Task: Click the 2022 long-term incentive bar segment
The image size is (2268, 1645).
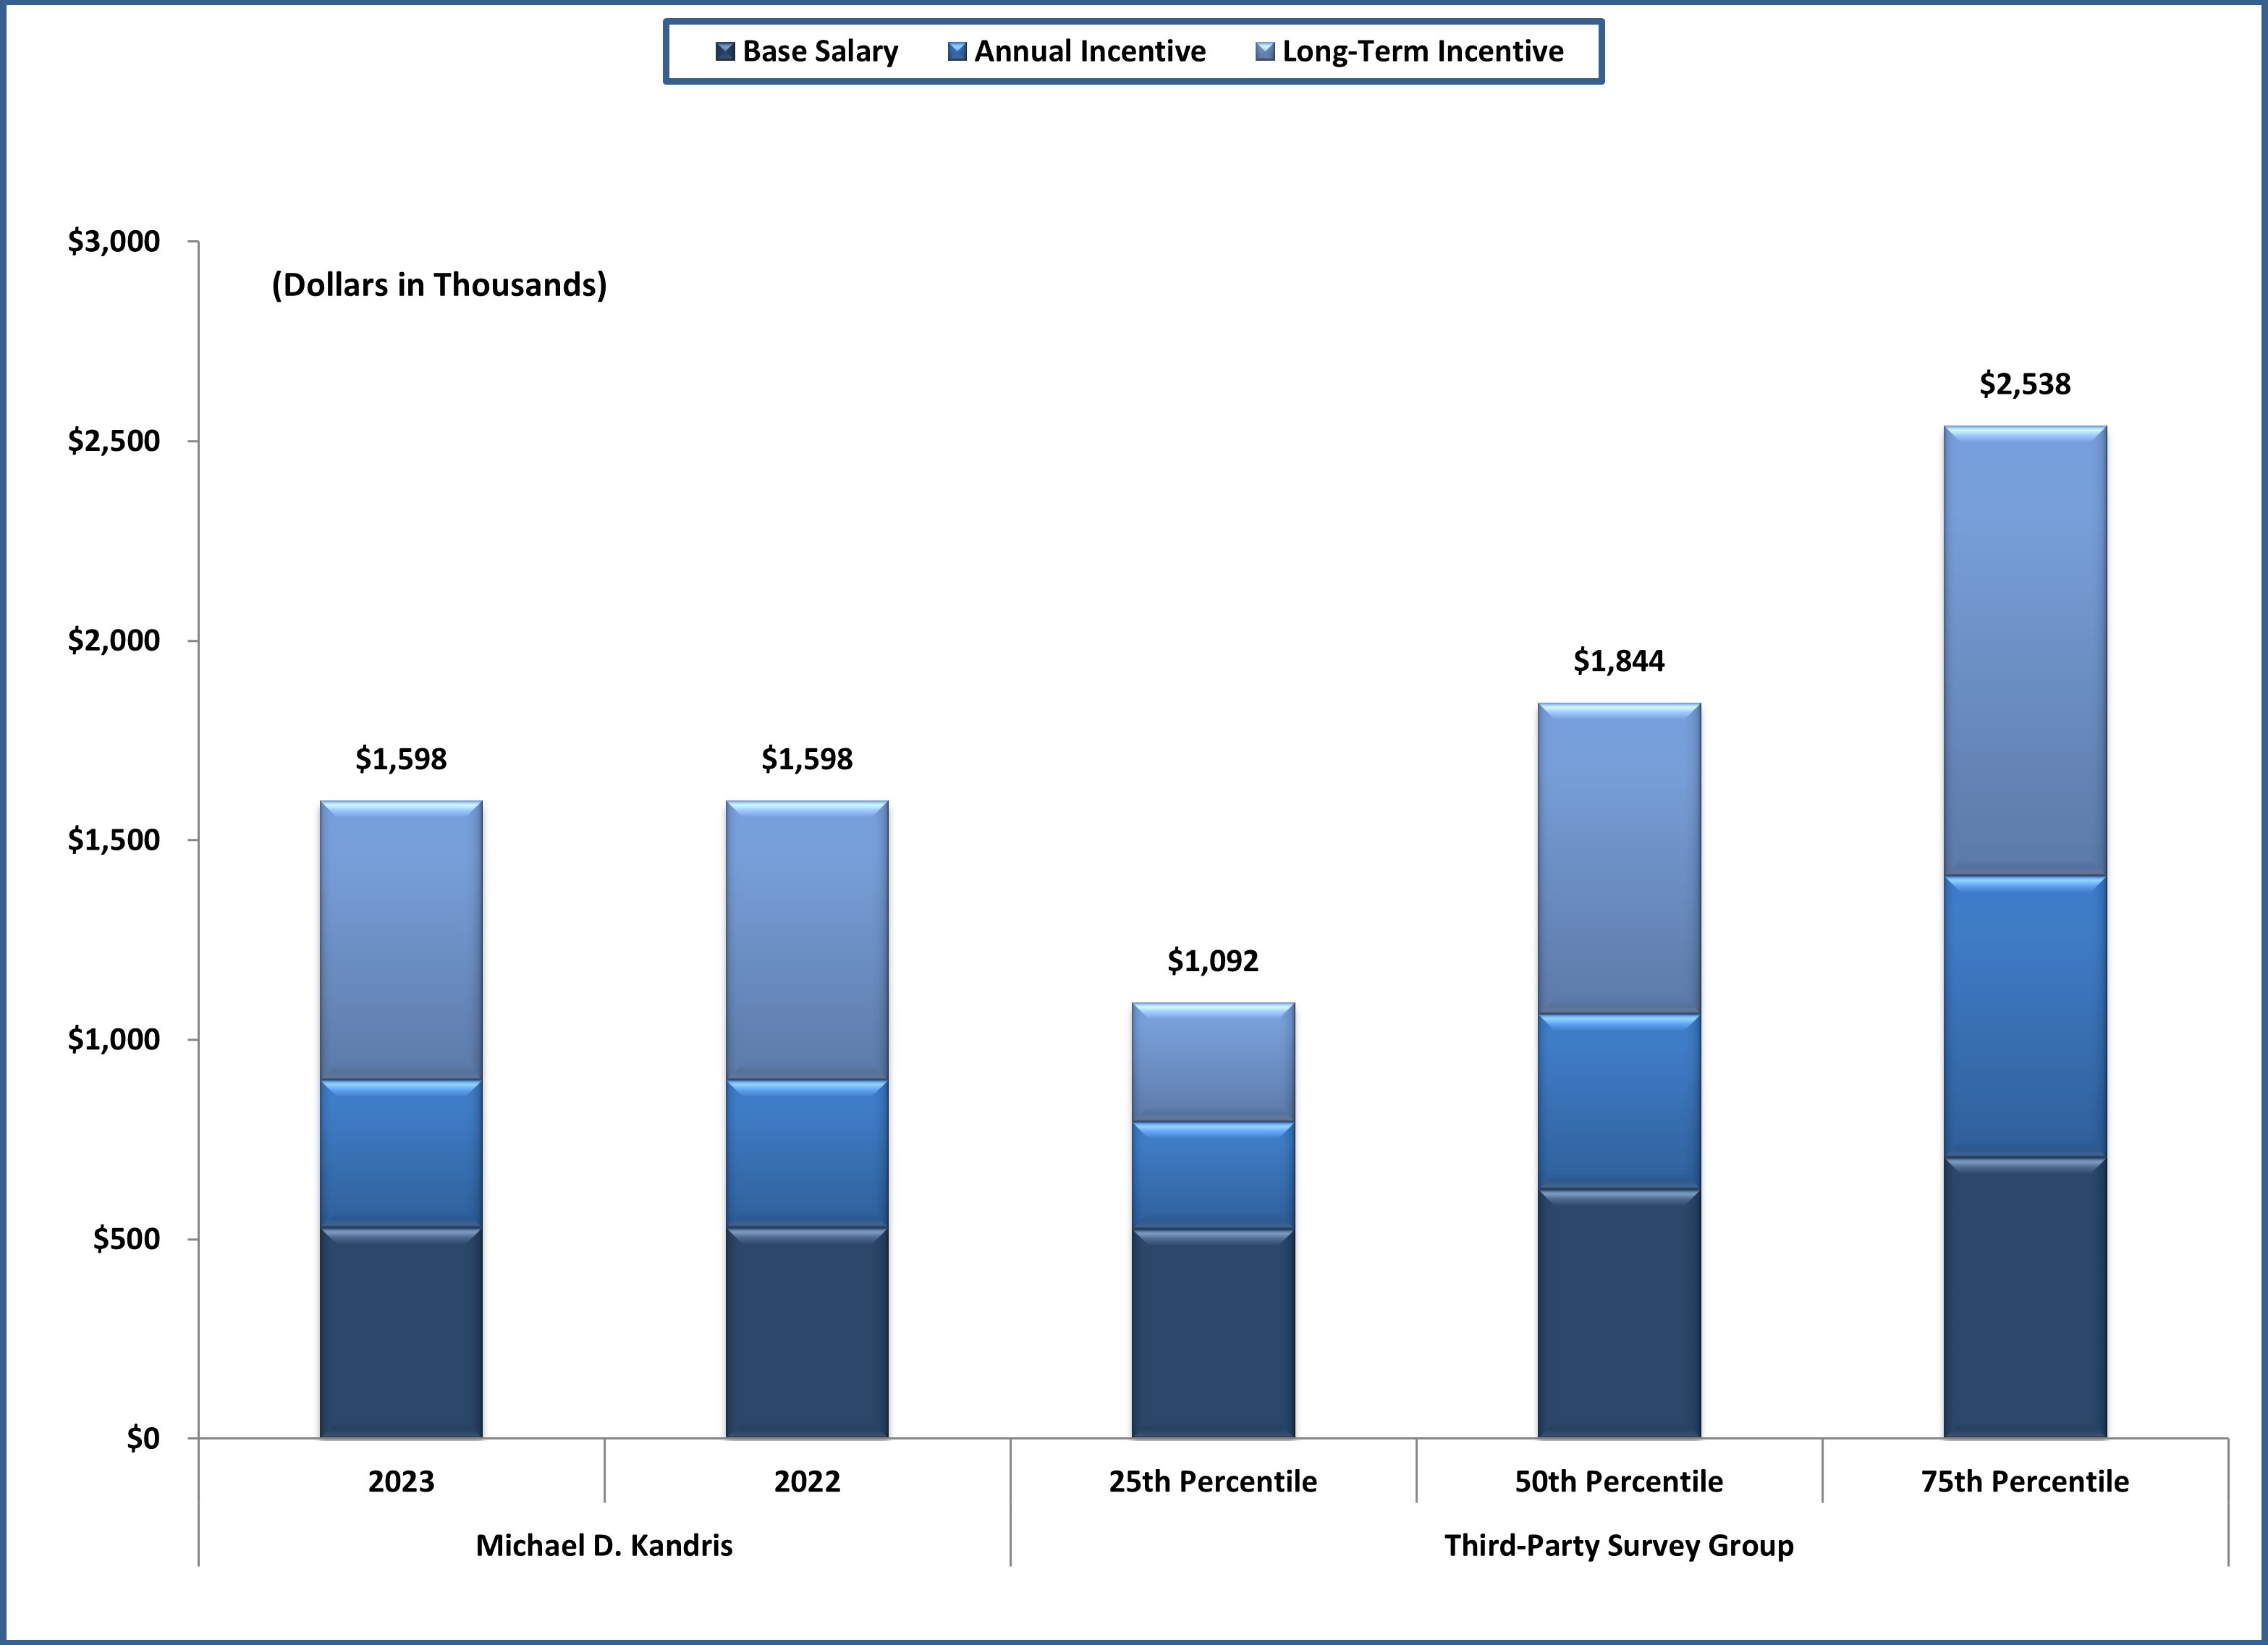Action: 807,940
